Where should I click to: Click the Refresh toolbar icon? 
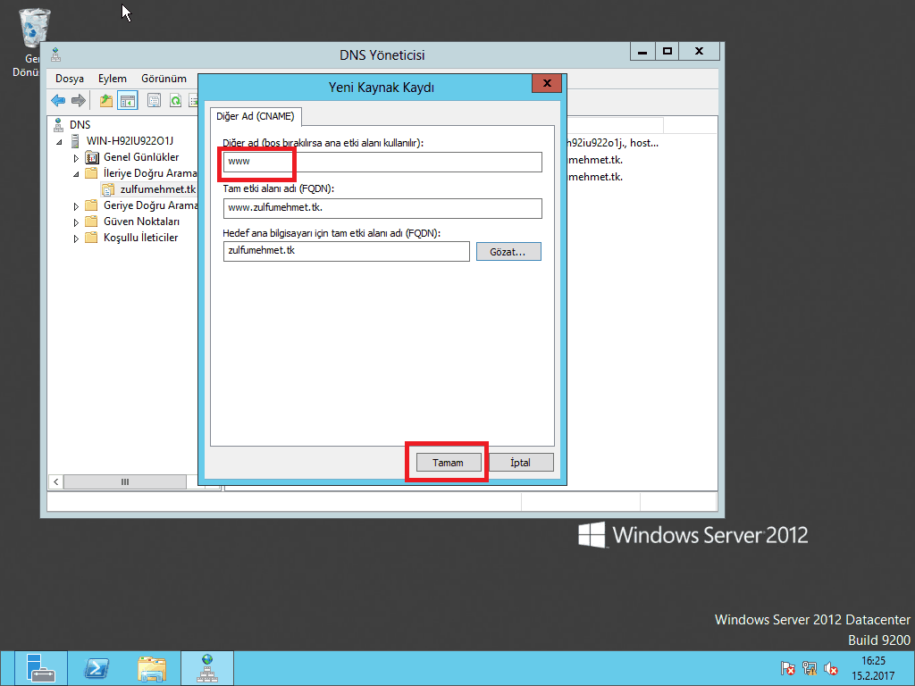coord(175,100)
